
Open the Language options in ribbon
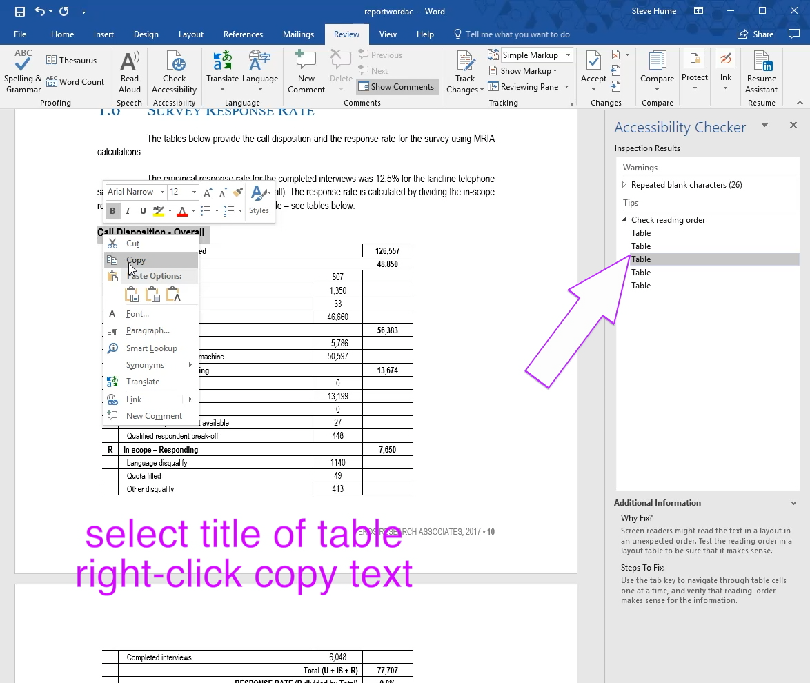click(x=260, y=71)
